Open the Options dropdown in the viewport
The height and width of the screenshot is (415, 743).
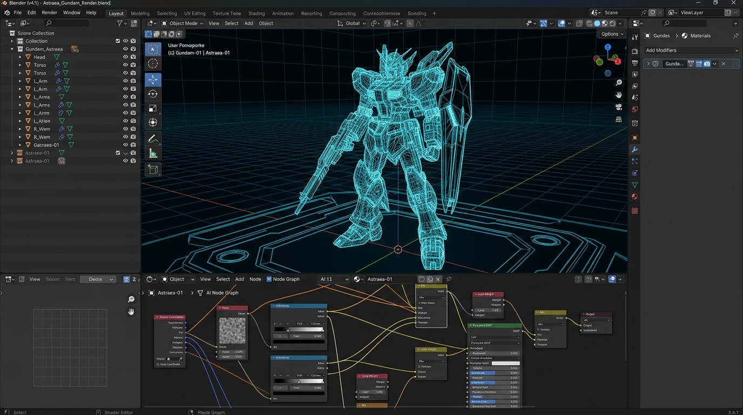612,34
